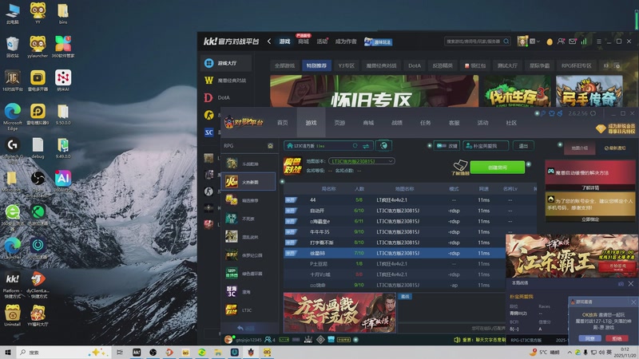
Task: Click the camera icon in 本局战绩 panel
Action: click(x=621, y=284)
